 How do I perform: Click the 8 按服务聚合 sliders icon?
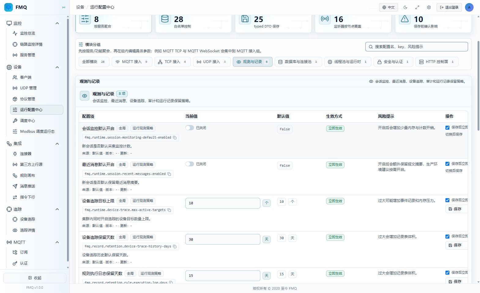(x=85, y=19)
